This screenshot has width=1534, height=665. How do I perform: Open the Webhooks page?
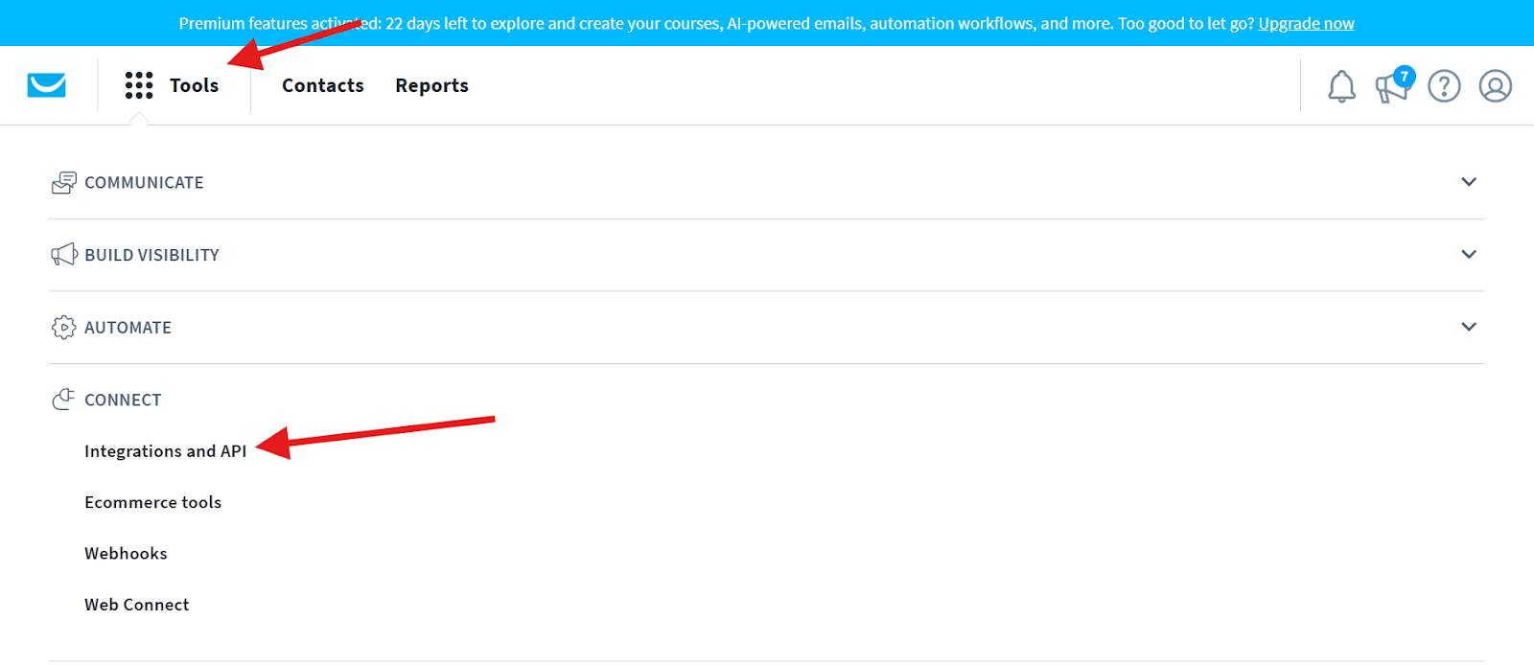click(126, 554)
